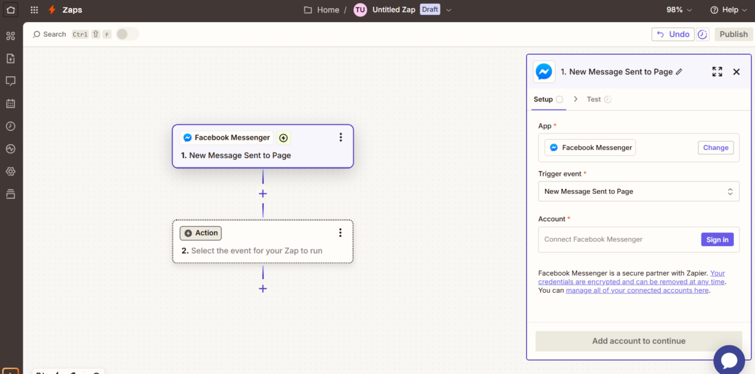755x374 pixels.
Task: Toggle the switch next to Search
Action: [127, 34]
